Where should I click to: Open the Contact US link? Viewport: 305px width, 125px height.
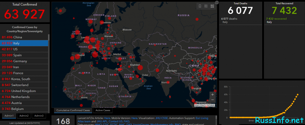pos(115,121)
